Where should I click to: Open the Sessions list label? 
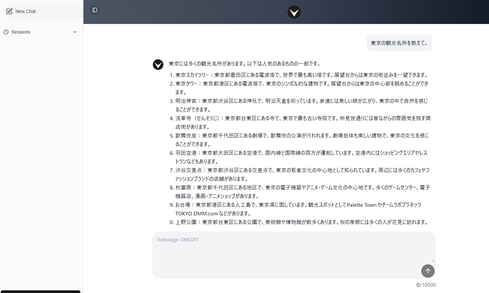point(21,32)
